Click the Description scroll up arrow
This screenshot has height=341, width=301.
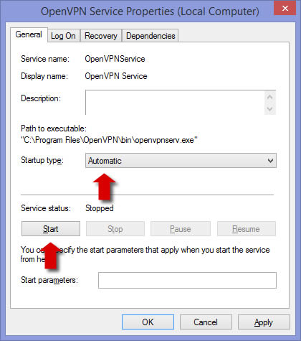tap(270, 97)
